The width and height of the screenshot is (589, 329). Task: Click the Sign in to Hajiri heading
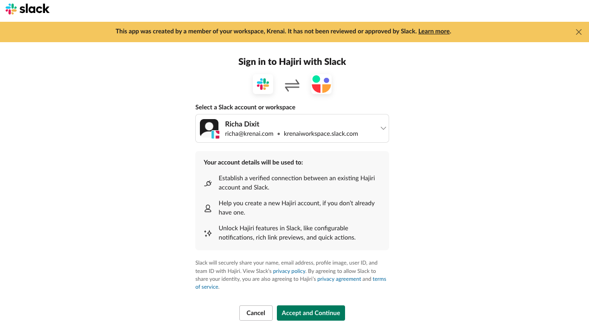pyautogui.click(x=292, y=62)
